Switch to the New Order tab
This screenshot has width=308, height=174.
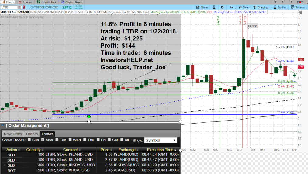click(x=13, y=134)
